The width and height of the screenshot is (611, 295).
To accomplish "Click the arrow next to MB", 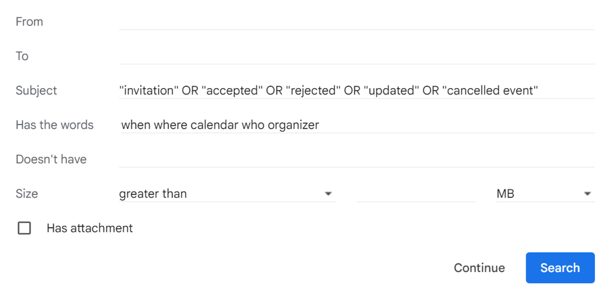I will 587,194.
